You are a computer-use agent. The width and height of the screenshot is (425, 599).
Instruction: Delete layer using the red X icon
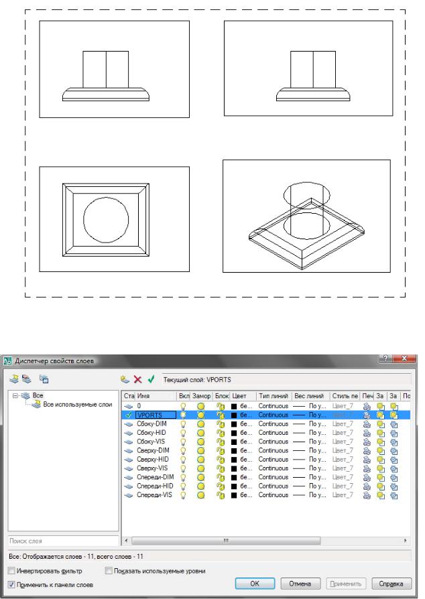pos(137,379)
